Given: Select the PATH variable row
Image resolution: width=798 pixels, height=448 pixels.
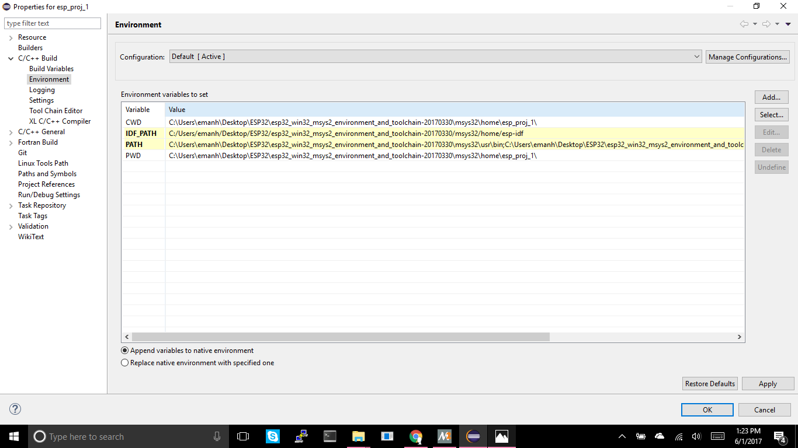Looking at the screenshot, I should [x=433, y=144].
